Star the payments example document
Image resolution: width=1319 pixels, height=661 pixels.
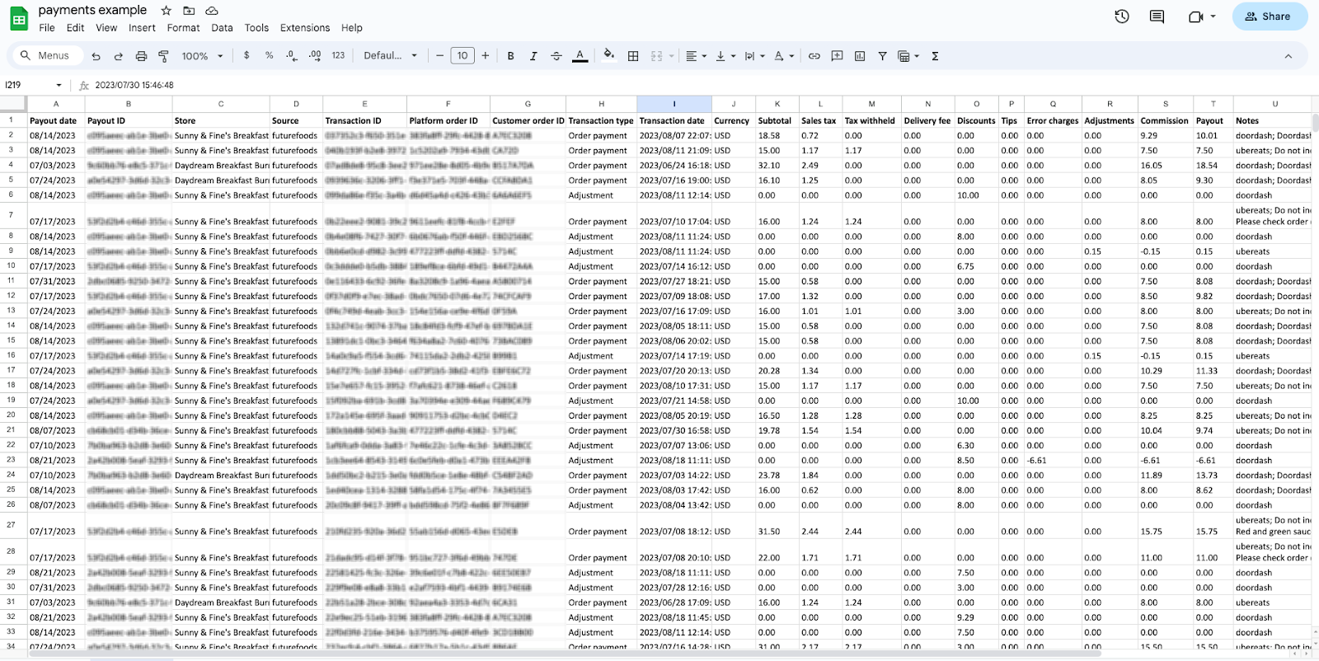pyautogui.click(x=166, y=11)
